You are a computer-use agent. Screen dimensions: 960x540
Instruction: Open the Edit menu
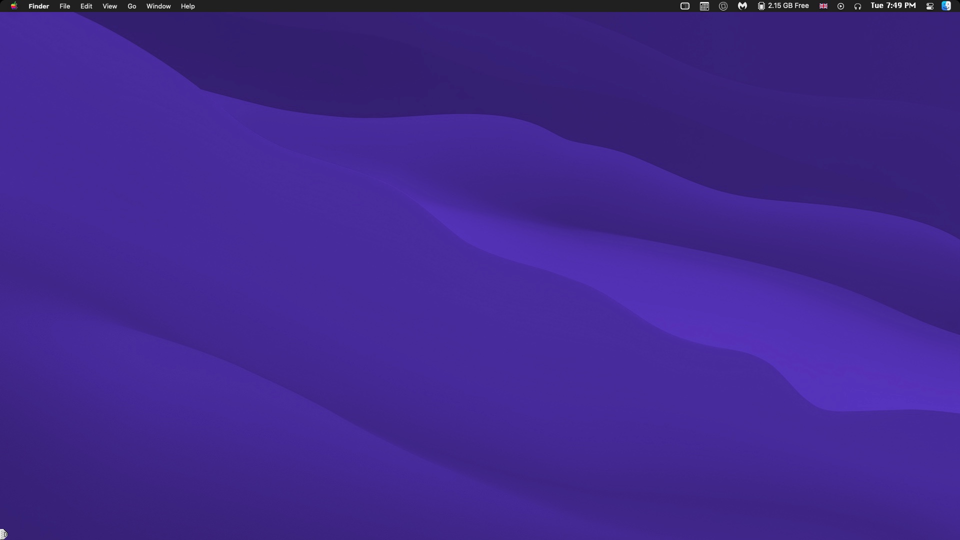click(86, 6)
